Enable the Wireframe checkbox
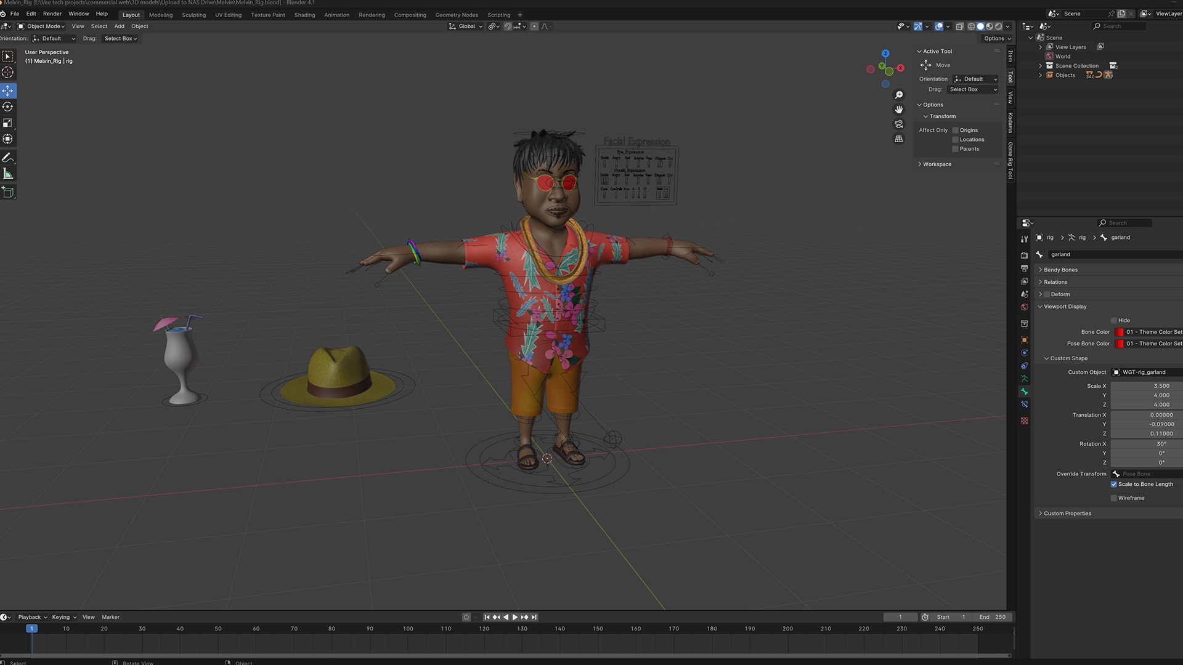Viewport: 1183px width, 665px height. (1113, 498)
